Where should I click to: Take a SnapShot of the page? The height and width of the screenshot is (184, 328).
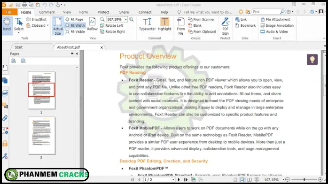(x=36, y=19)
